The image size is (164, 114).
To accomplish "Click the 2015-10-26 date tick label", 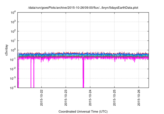I will (139, 98).
